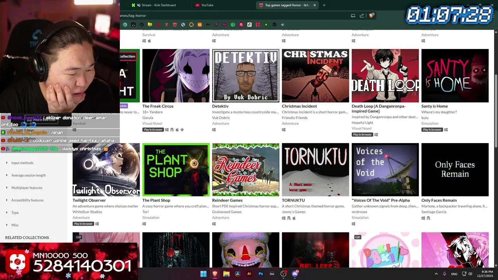The image size is (498, 280).
Task: Visit the author page for Grainwood Games
Action: [227, 212]
